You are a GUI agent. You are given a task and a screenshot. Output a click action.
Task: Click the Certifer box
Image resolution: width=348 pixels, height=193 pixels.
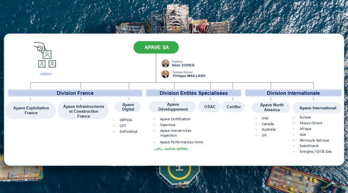click(x=233, y=107)
